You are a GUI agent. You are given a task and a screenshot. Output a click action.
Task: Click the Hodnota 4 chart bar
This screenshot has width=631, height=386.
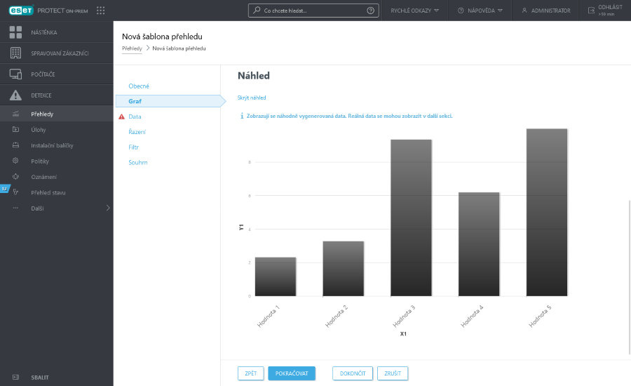click(x=479, y=244)
